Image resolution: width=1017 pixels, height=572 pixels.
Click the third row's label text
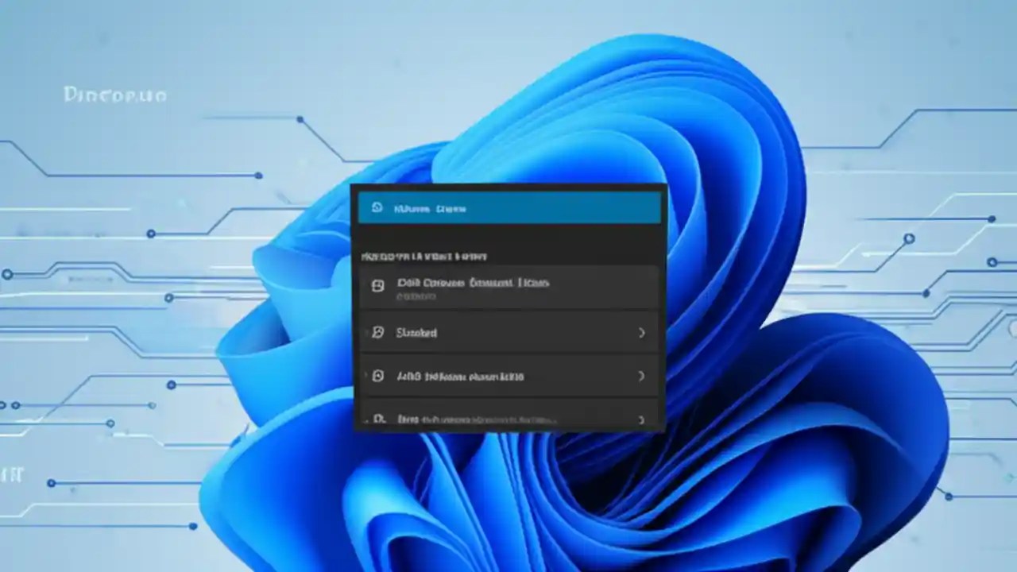coord(460,376)
